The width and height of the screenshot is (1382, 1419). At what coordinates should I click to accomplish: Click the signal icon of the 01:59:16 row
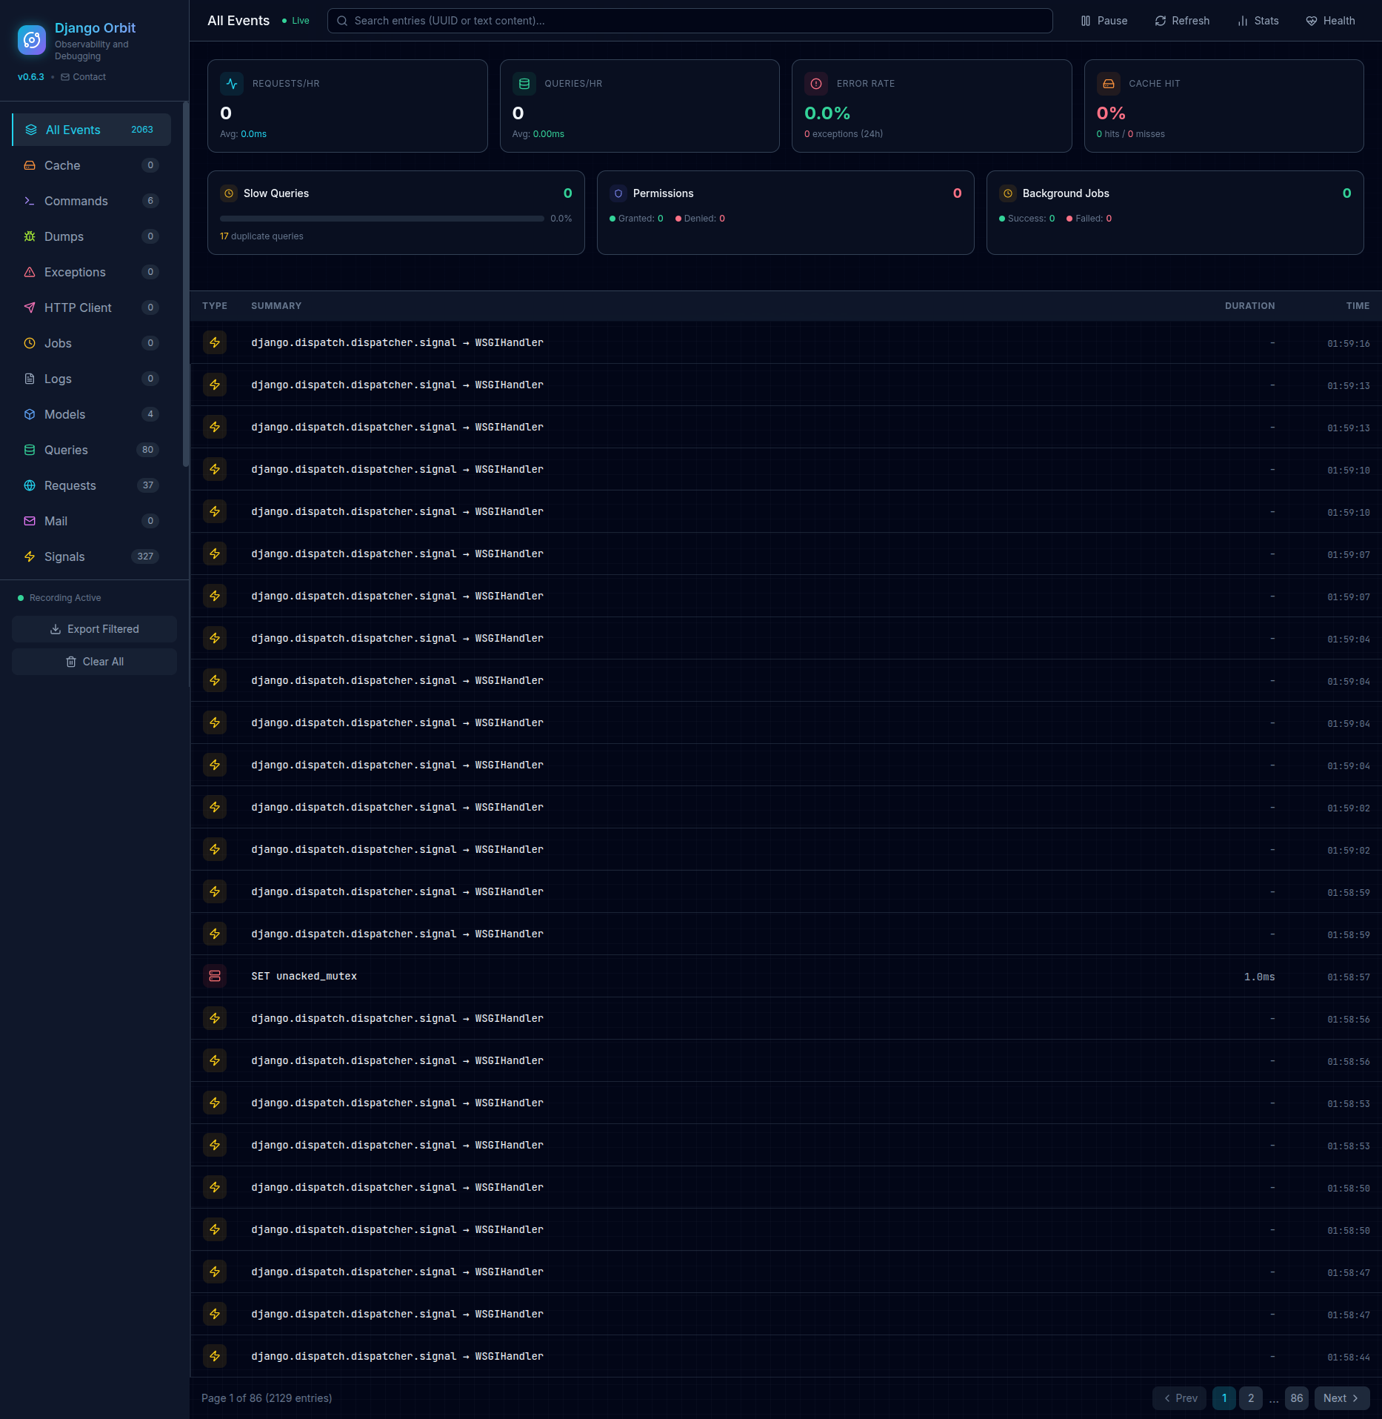(x=215, y=342)
